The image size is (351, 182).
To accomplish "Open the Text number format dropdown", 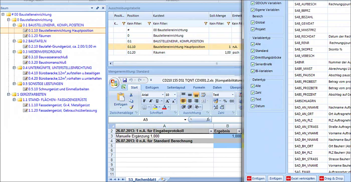I will tap(233, 95).
